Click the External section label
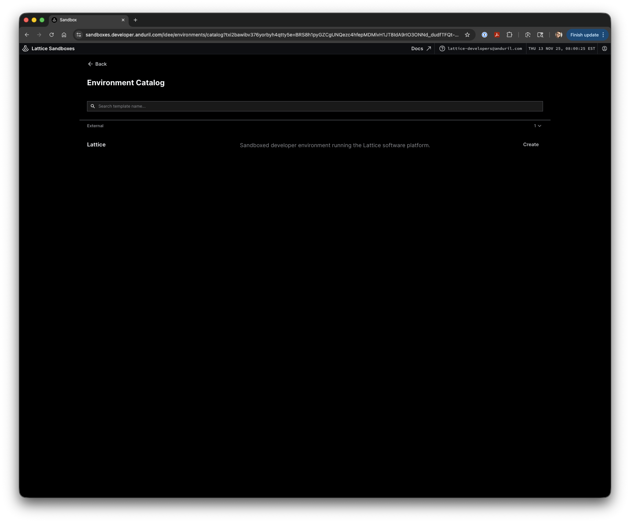 pyautogui.click(x=95, y=126)
